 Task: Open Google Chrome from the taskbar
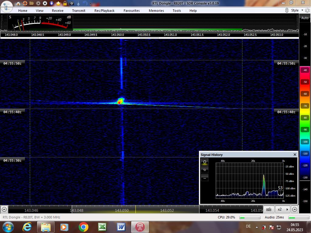click(83, 227)
